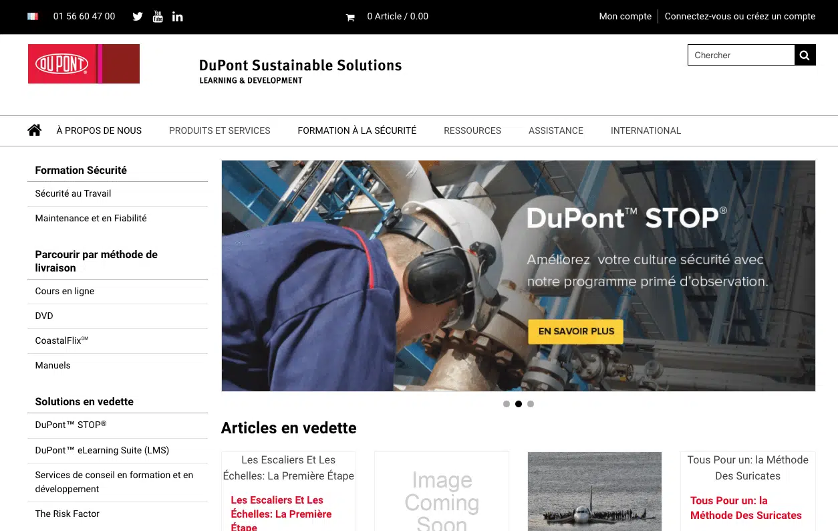The width and height of the screenshot is (838, 531).
Task: Open the Ressources menu
Action: [x=472, y=130]
